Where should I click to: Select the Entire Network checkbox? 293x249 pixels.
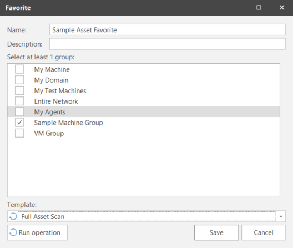[19, 101]
